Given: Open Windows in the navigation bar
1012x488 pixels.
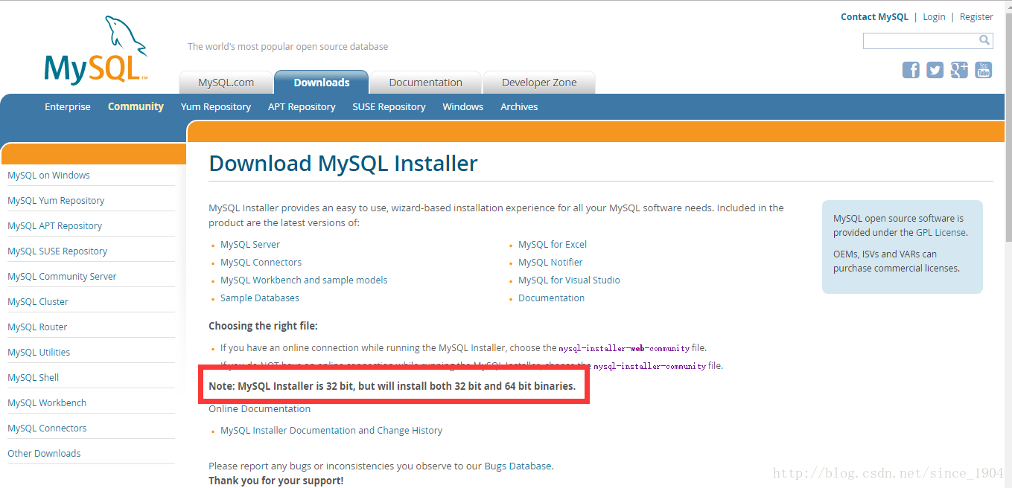Looking at the screenshot, I should coord(463,107).
